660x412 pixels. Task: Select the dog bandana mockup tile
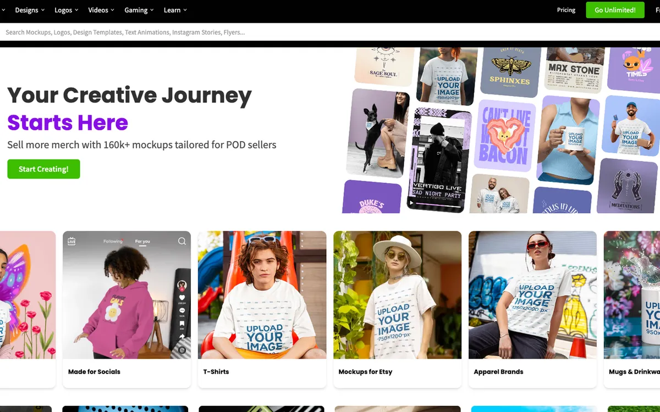click(378, 133)
